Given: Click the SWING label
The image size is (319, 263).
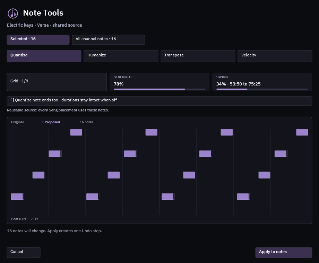Looking at the screenshot, I should [x=222, y=77].
